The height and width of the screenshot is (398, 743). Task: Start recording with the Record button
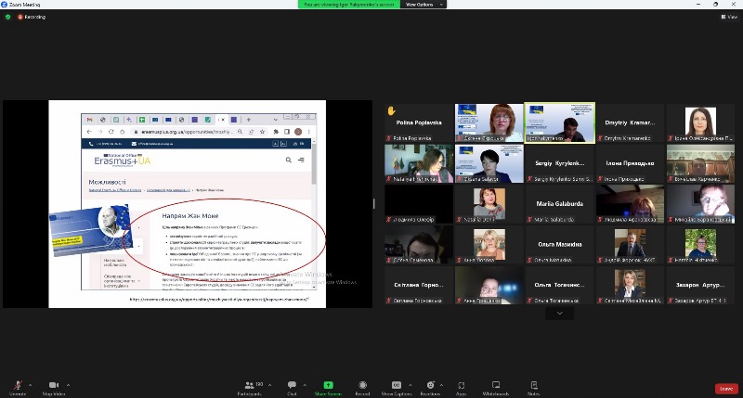tap(362, 387)
